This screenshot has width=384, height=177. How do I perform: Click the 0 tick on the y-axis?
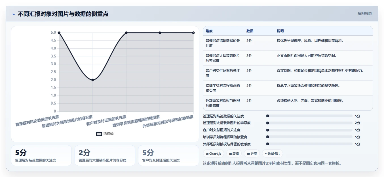(x=55, y=111)
